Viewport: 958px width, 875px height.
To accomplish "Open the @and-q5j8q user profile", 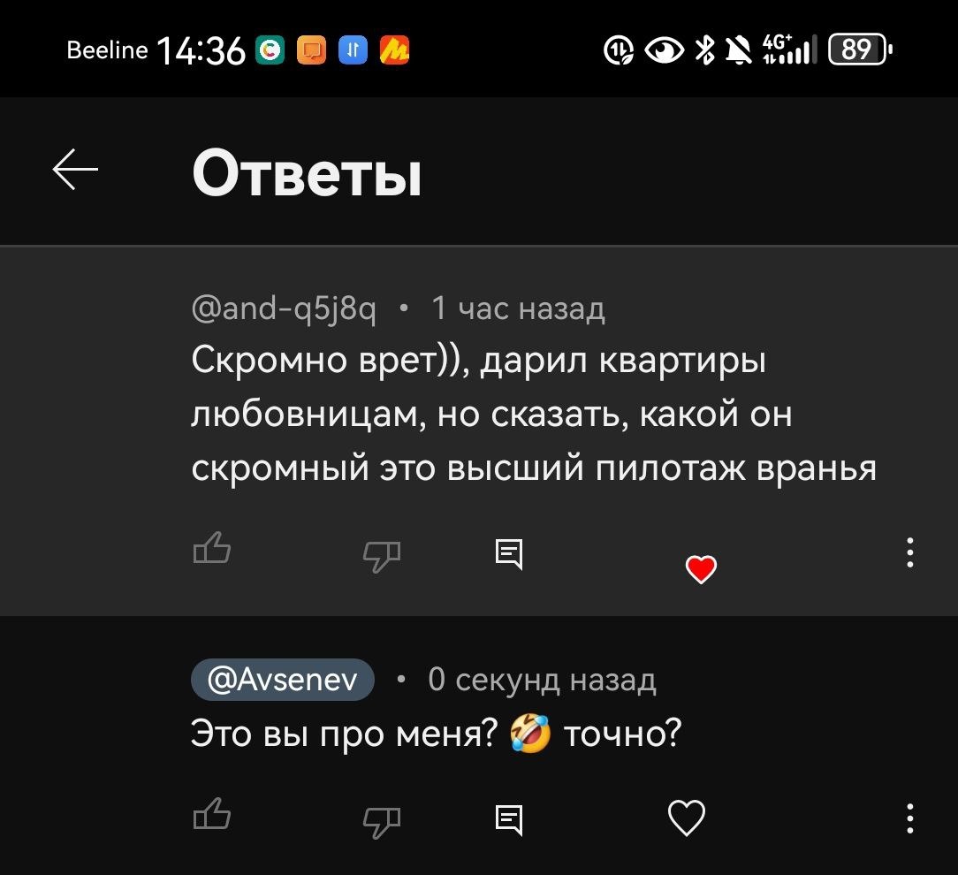I will click(284, 308).
